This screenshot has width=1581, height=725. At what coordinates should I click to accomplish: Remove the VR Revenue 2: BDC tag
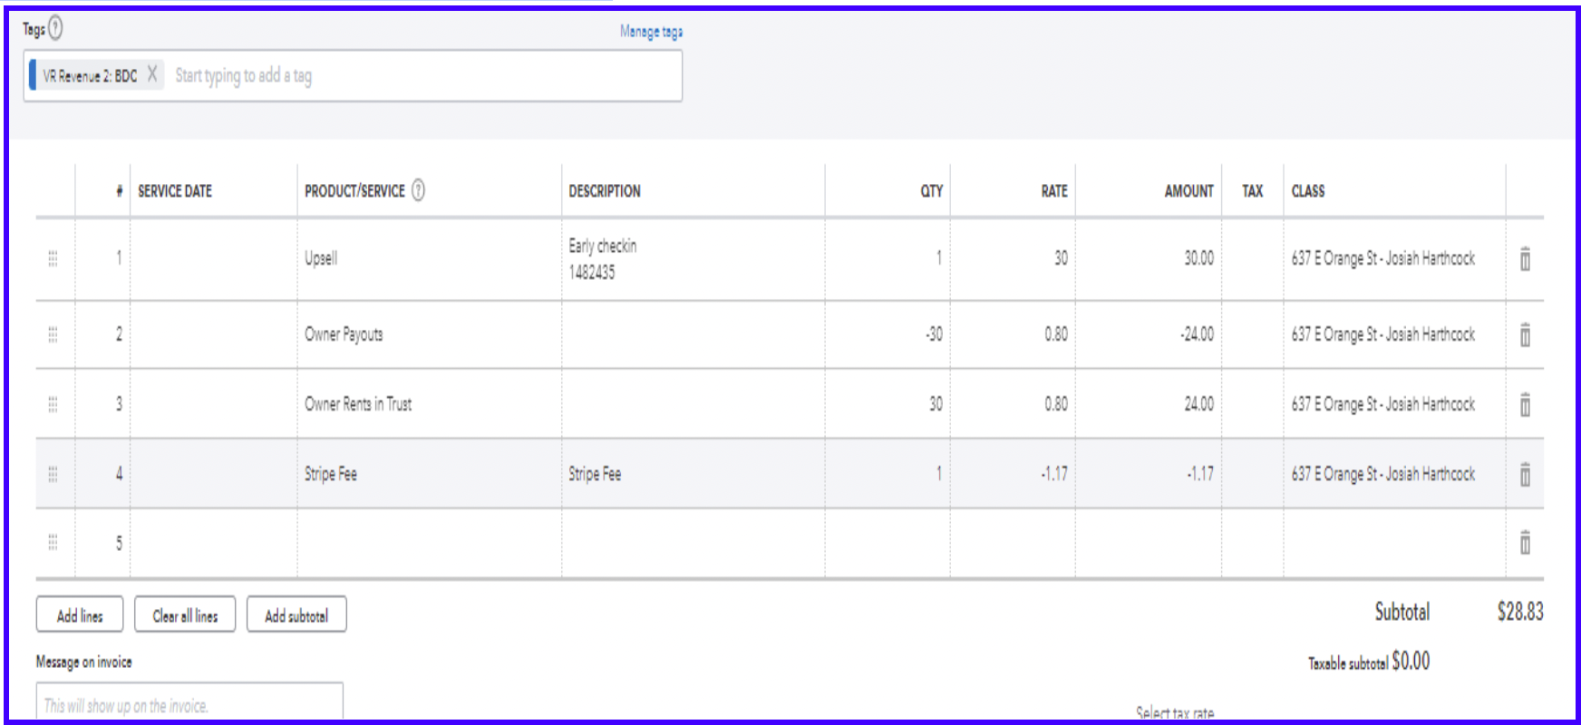152,74
